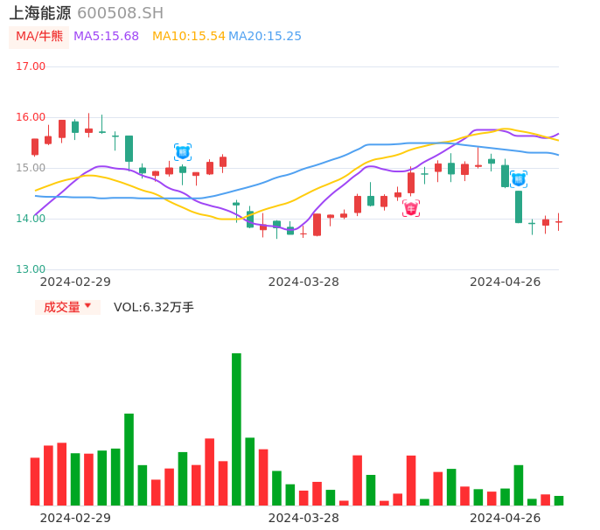Click the 2024-03-28 date under the price chart

pos(303,282)
